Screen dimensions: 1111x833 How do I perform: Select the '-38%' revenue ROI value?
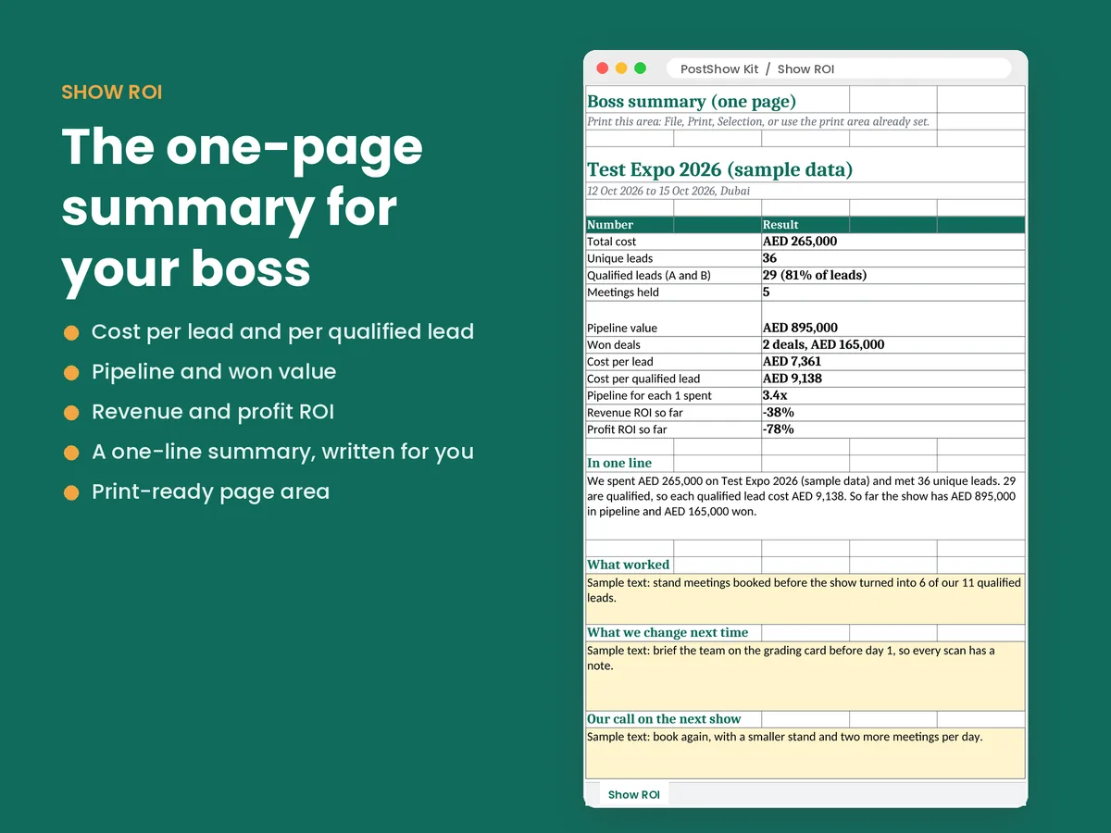[x=893, y=412]
